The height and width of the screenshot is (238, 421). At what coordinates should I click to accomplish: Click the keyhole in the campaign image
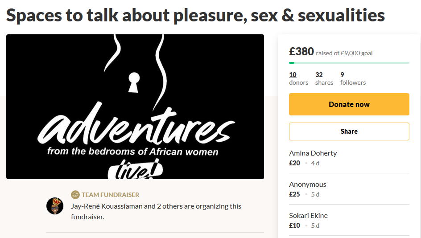[134, 82]
